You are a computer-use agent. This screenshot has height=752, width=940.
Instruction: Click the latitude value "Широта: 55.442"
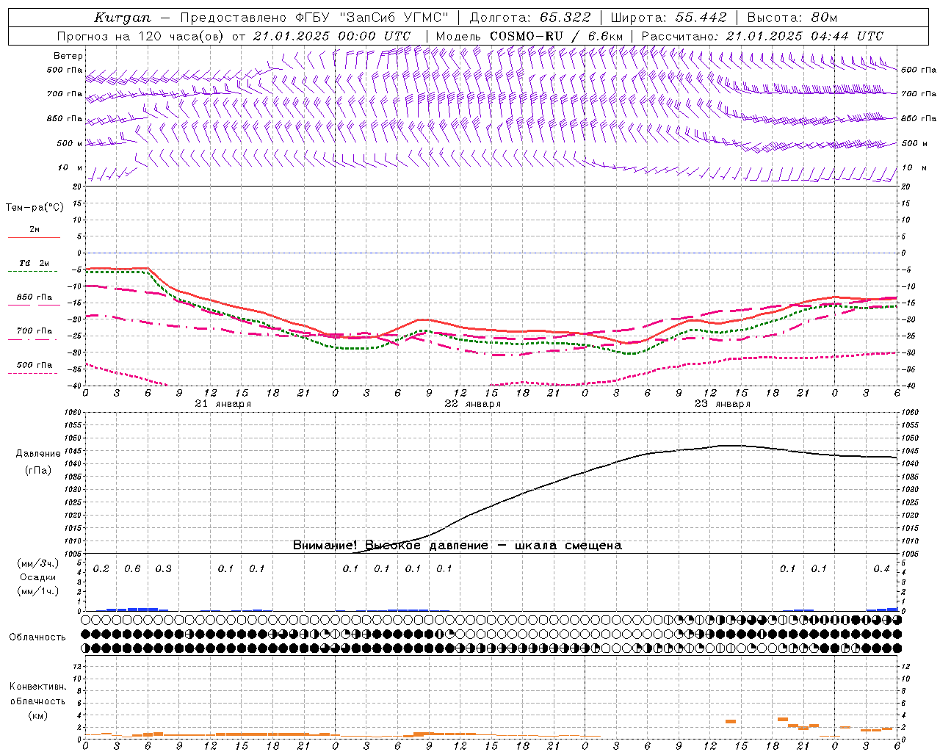point(668,18)
